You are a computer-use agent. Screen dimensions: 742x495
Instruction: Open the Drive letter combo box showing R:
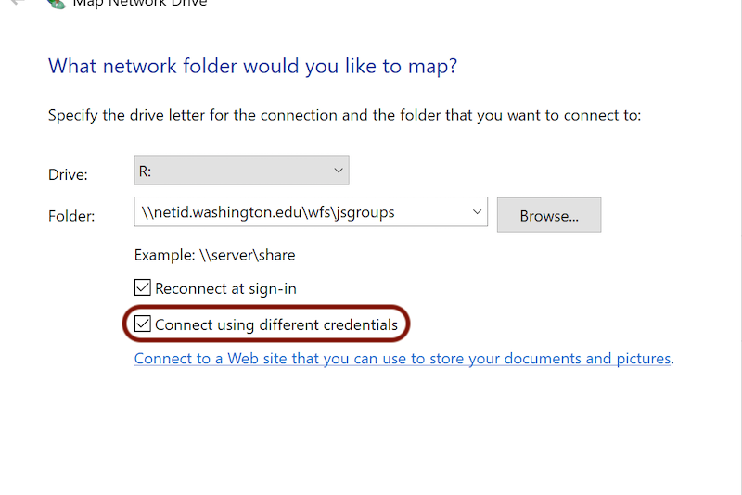pos(241,171)
